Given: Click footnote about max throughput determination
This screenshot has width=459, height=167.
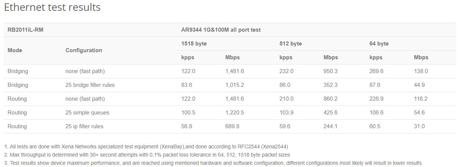Looking at the screenshot, I should click(147, 155).
